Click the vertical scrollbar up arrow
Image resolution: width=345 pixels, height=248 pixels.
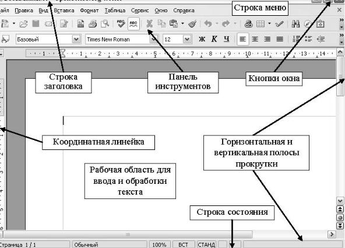point(340,52)
